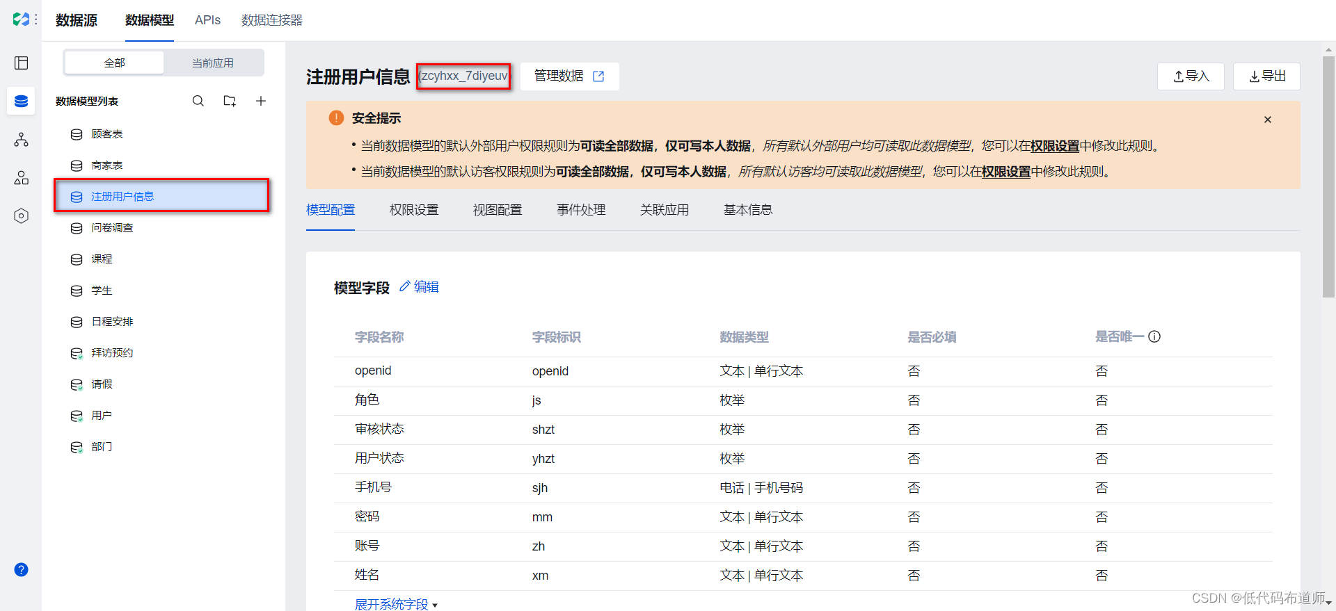Select the 基本信息 tab
This screenshot has width=1336, height=611.
(748, 210)
